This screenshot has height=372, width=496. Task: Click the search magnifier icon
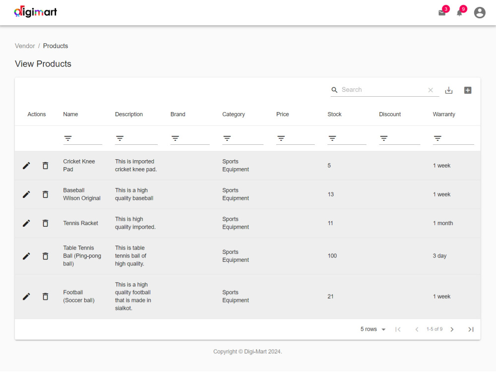[334, 90]
